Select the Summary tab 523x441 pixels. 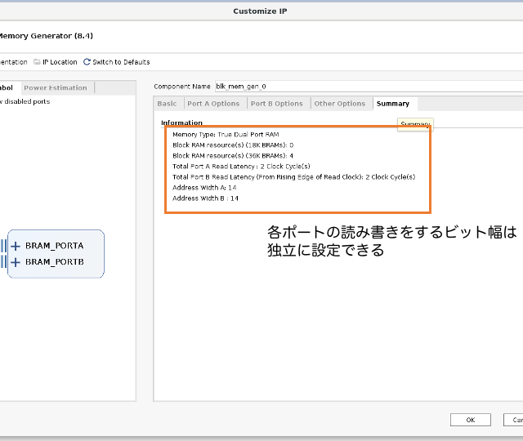point(393,104)
